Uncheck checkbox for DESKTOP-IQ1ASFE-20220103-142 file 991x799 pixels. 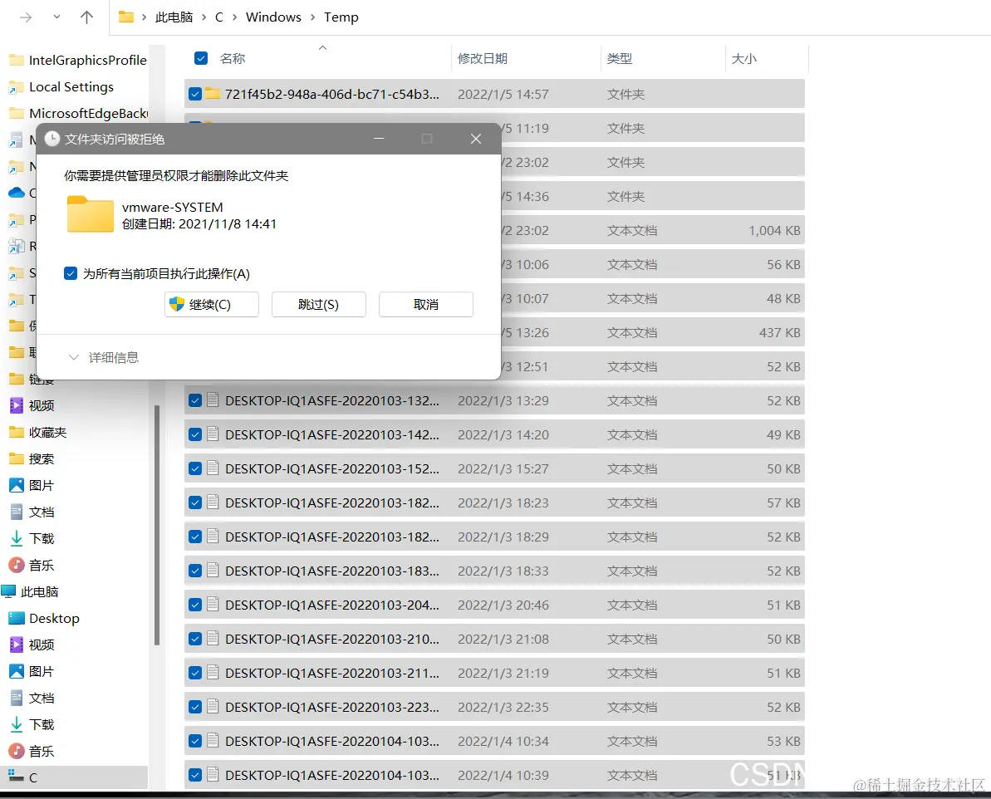point(195,434)
